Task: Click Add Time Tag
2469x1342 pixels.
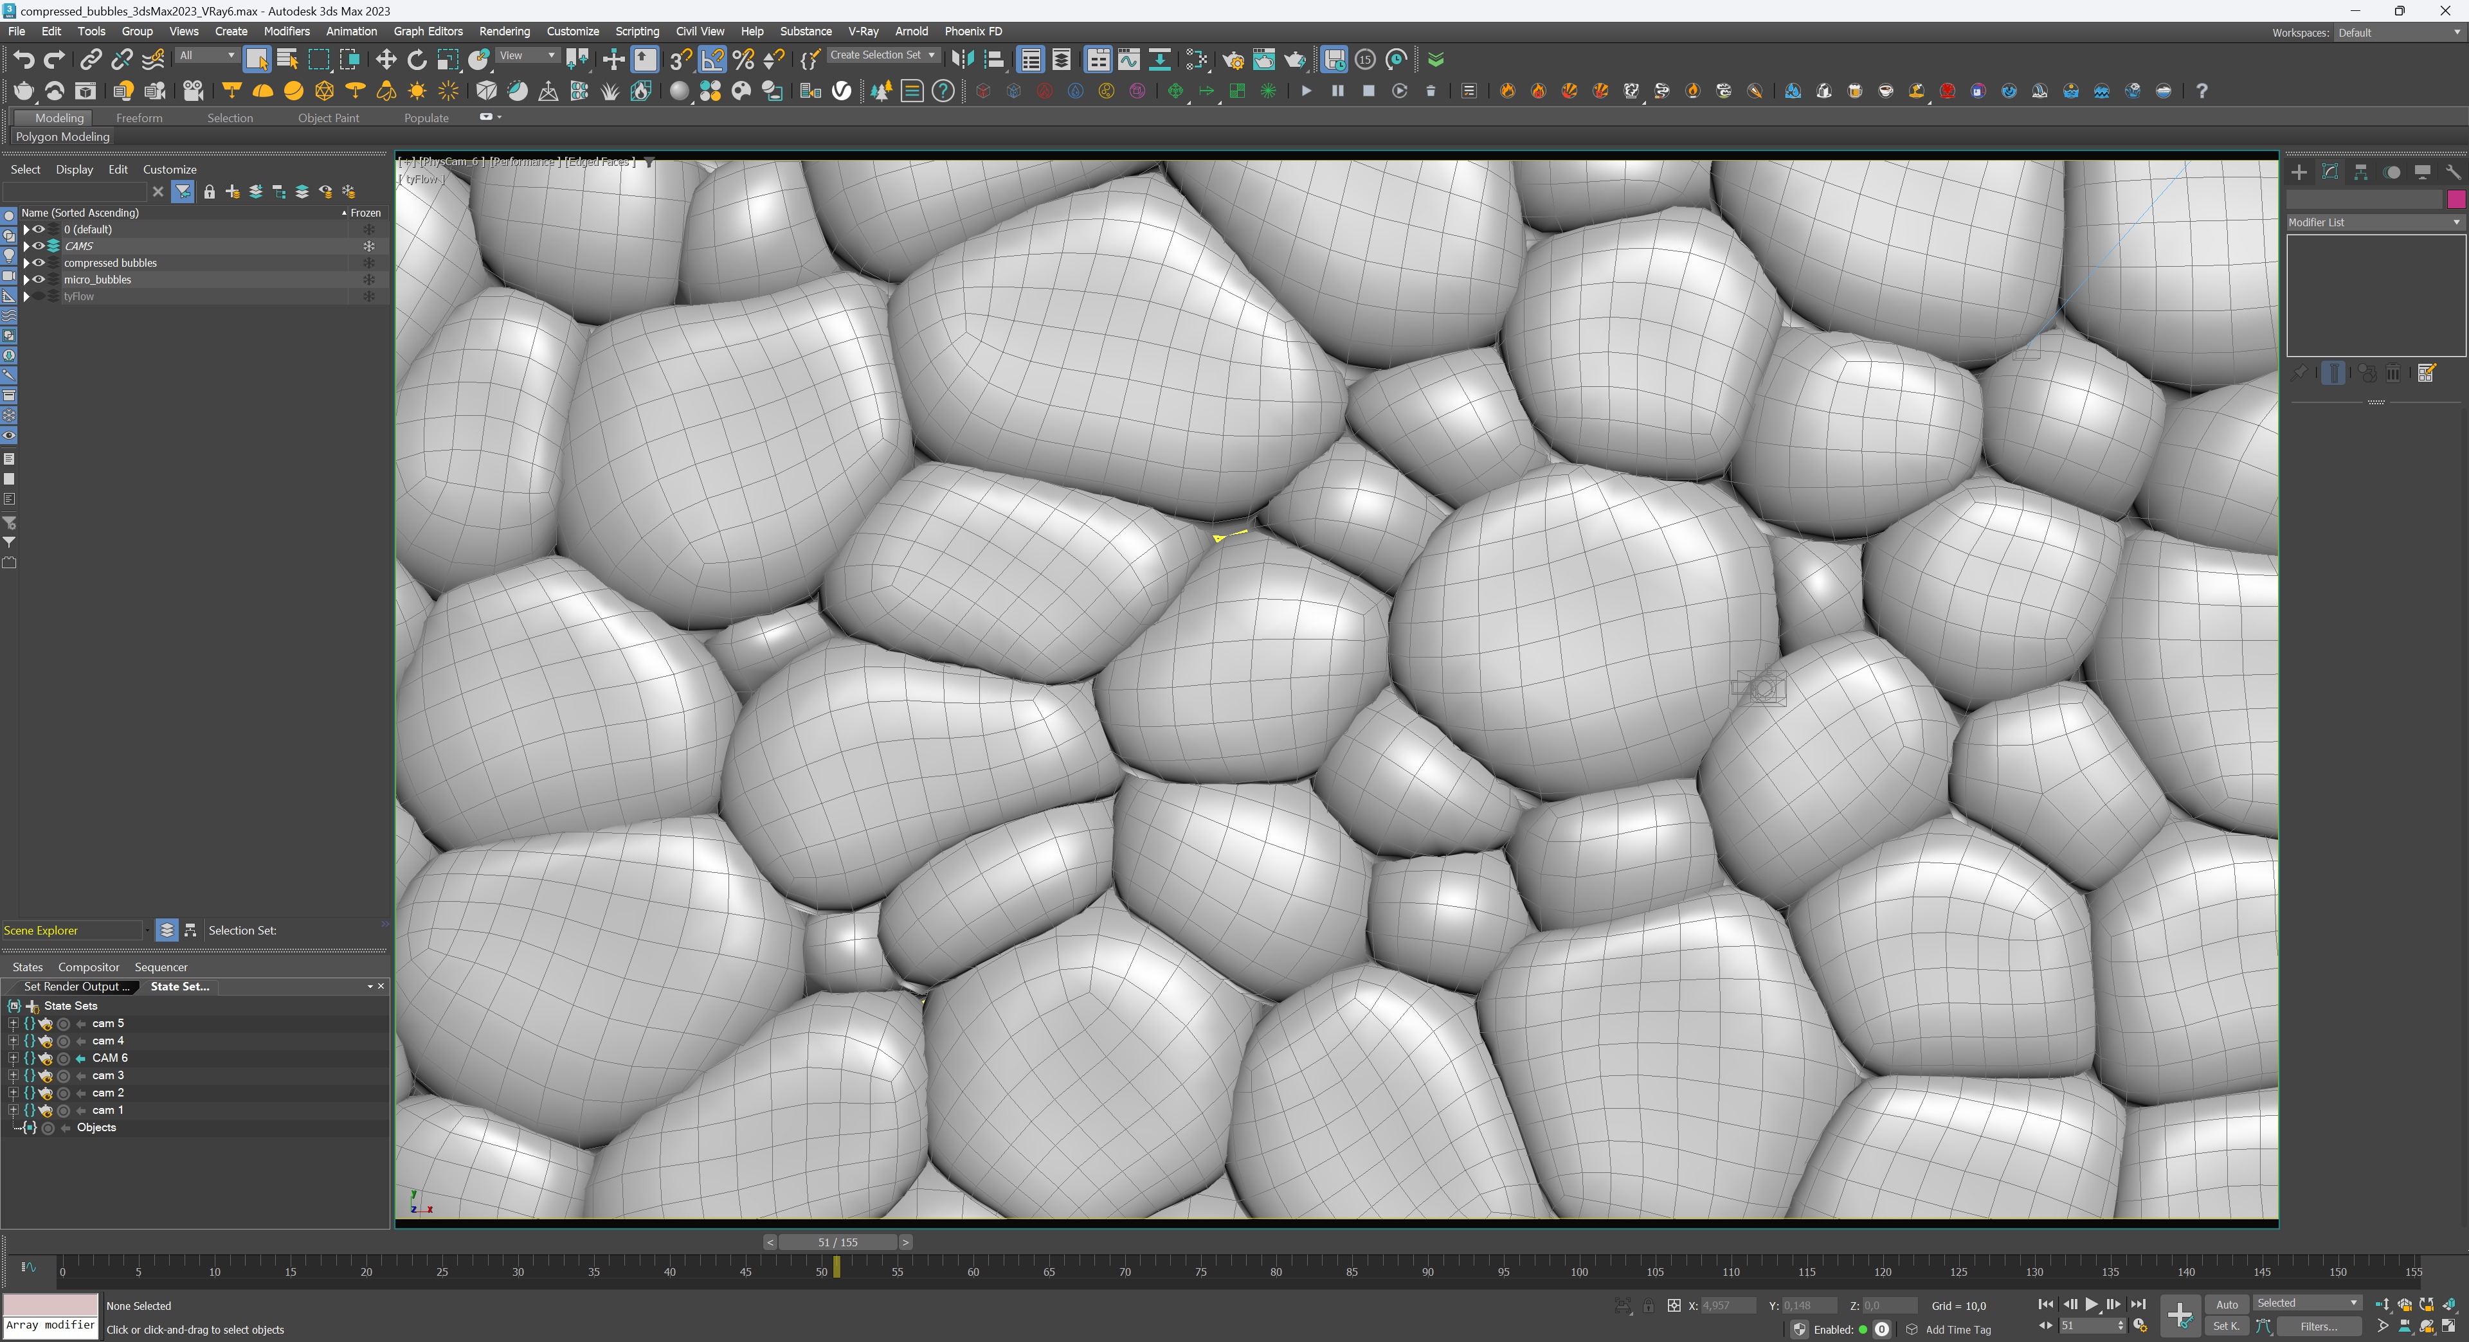Action: coord(1958,1330)
